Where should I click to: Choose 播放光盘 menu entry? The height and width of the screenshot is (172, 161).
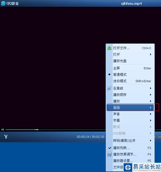click(x=130, y=61)
